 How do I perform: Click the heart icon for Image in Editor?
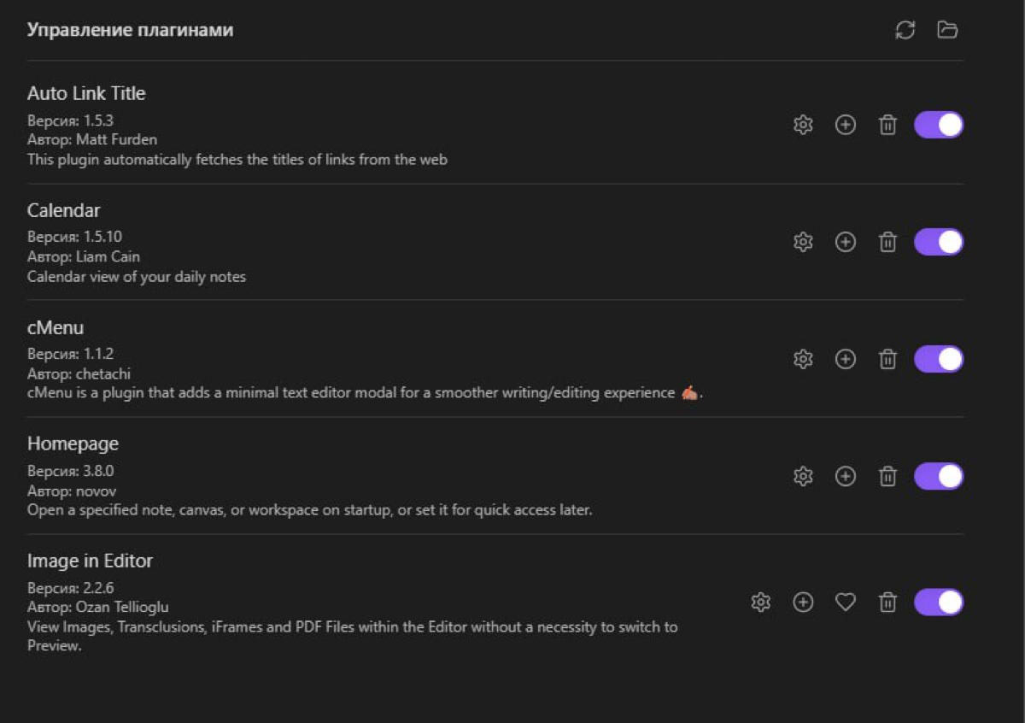(x=846, y=602)
